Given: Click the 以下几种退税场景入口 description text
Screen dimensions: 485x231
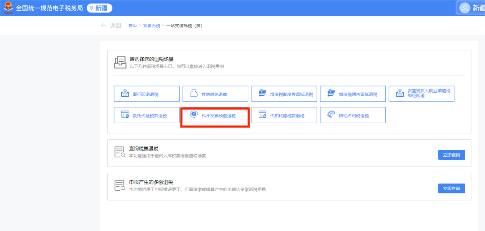Looking at the screenshot, I should point(176,66).
